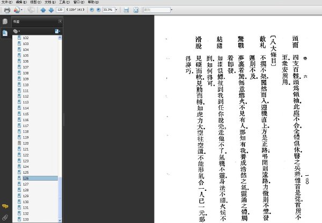Open the zoom level dropdown arrow
322x223 pixels.
tap(116, 10)
